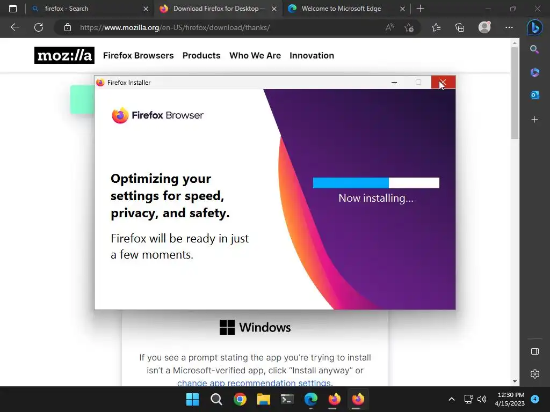Open the Windows Start button
550x412 pixels.
192,399
